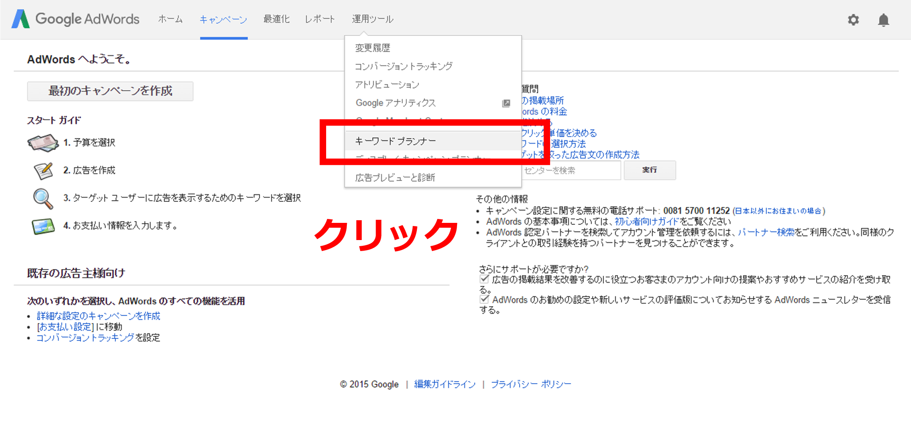The width and height of the screenshot is (911, 429).
Task: Open the の掲載場所 help link
Action: pos(543,100)
